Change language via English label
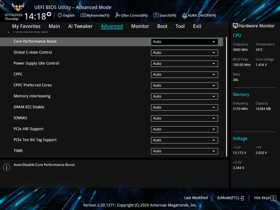Screen dimensions: 280x210 (69, 16)
